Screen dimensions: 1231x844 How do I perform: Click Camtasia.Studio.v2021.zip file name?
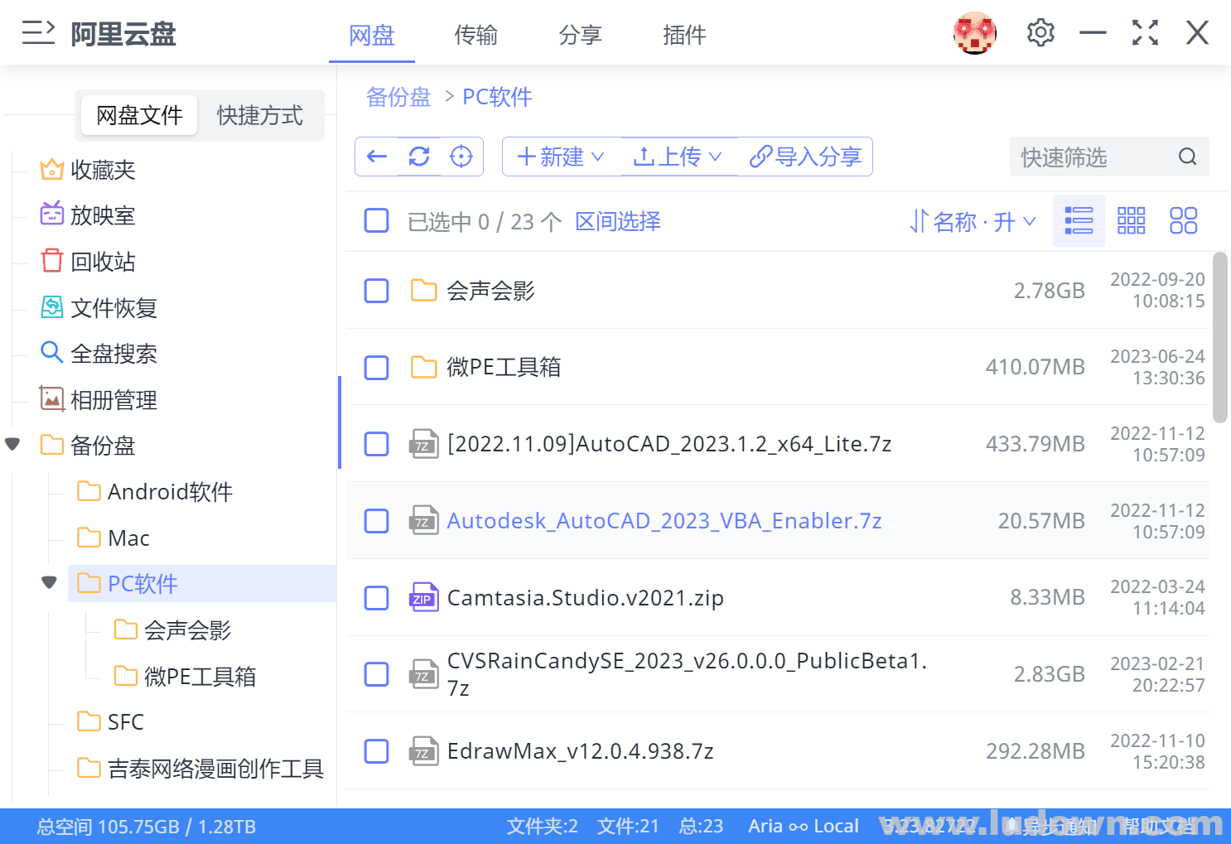coord(586,597)
